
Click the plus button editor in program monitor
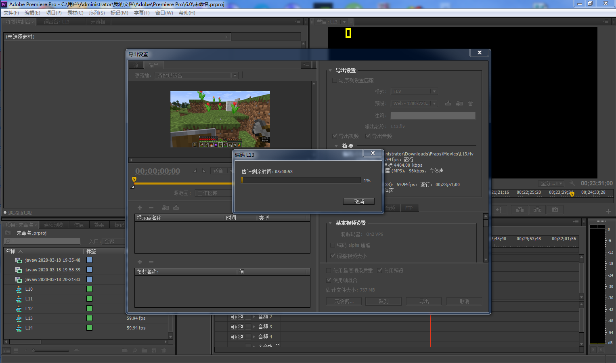tap(608, 211)
